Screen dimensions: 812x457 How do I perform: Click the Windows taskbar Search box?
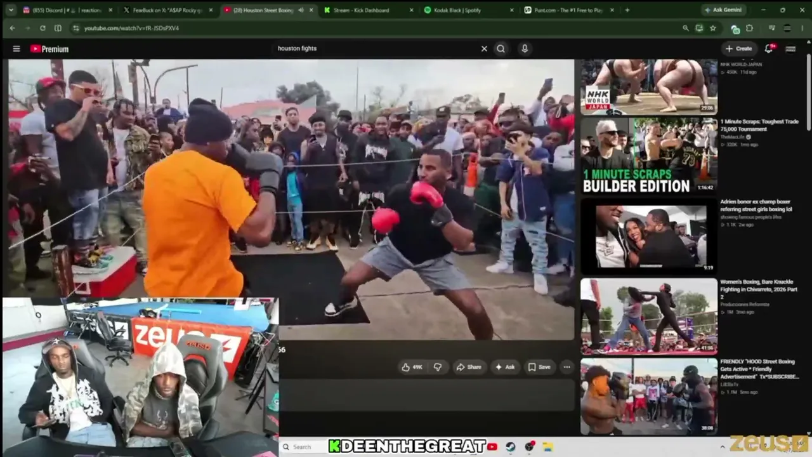(303, 447)
